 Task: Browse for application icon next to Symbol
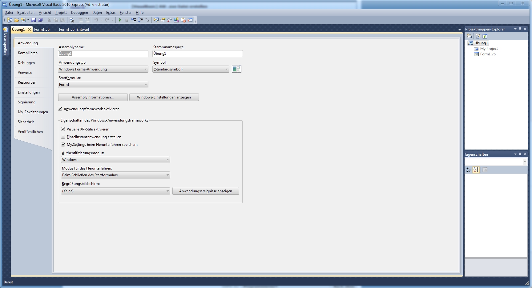point(236,69)
